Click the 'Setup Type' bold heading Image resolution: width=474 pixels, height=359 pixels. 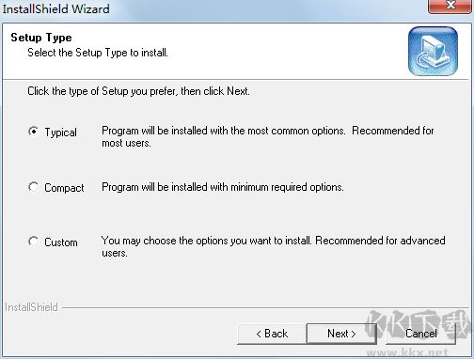[41, 38]
